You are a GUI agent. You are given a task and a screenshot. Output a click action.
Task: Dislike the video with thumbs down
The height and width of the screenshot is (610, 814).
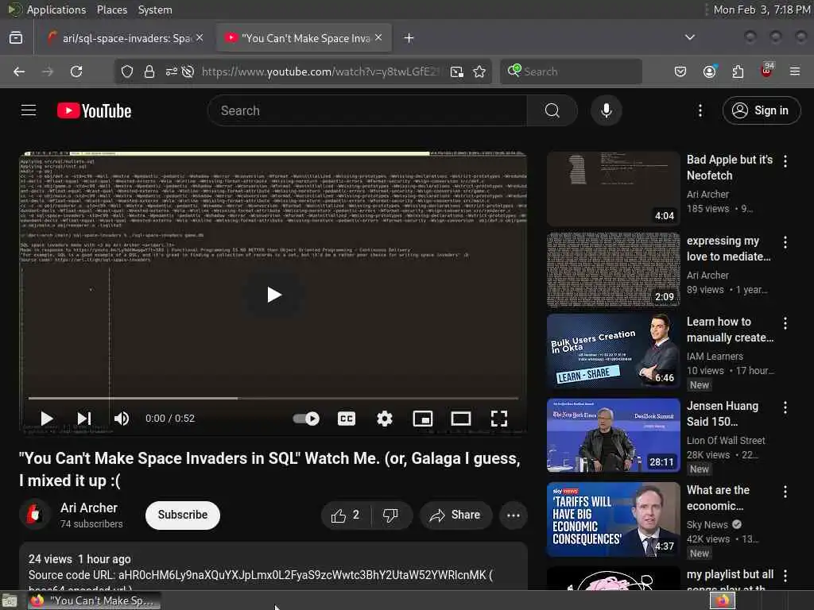(390, 515)
